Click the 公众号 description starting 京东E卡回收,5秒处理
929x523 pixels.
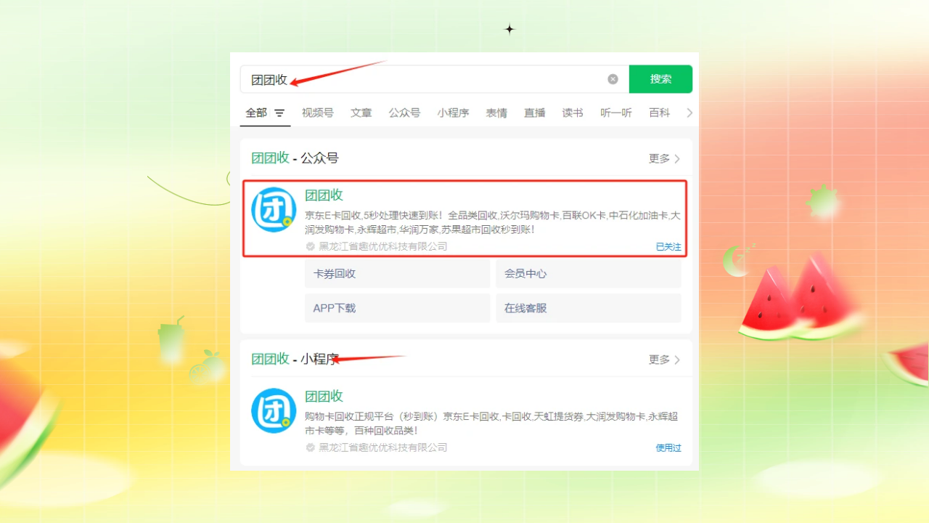(493, 222)
